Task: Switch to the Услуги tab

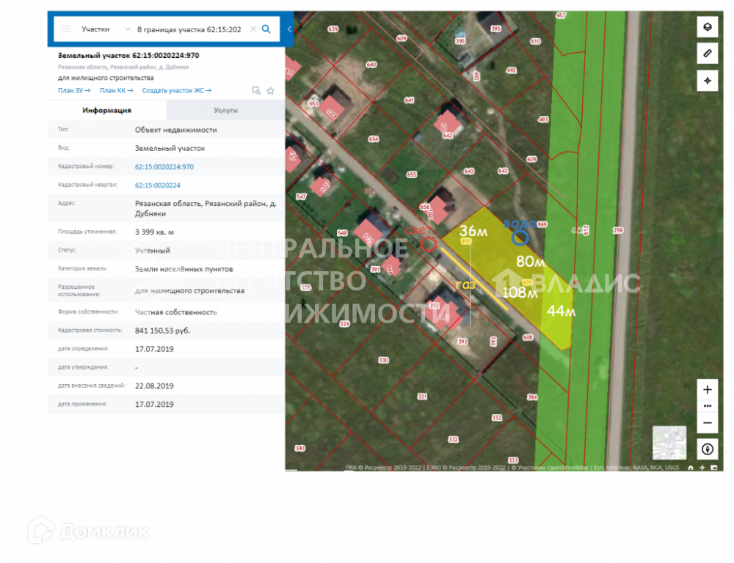Action: [x=225, y=111]
